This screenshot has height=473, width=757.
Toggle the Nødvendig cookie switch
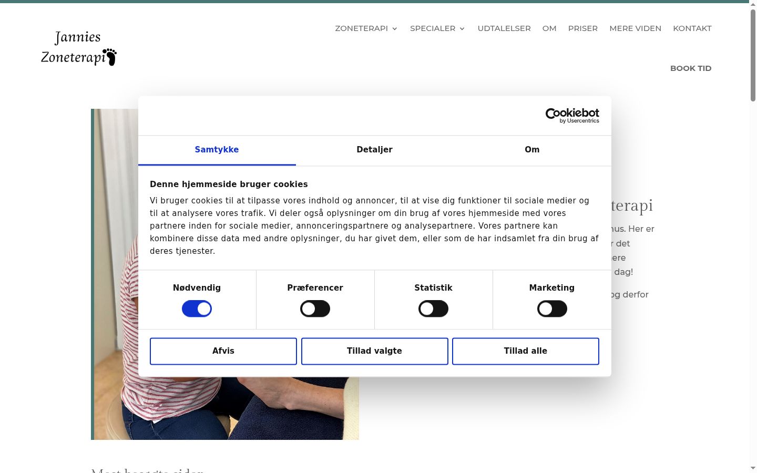tap(197, 309)
